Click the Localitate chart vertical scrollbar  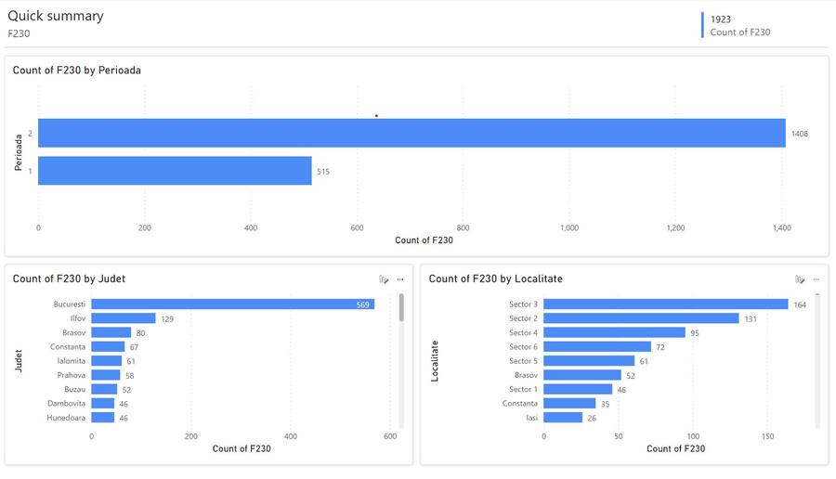pos(817,360)
